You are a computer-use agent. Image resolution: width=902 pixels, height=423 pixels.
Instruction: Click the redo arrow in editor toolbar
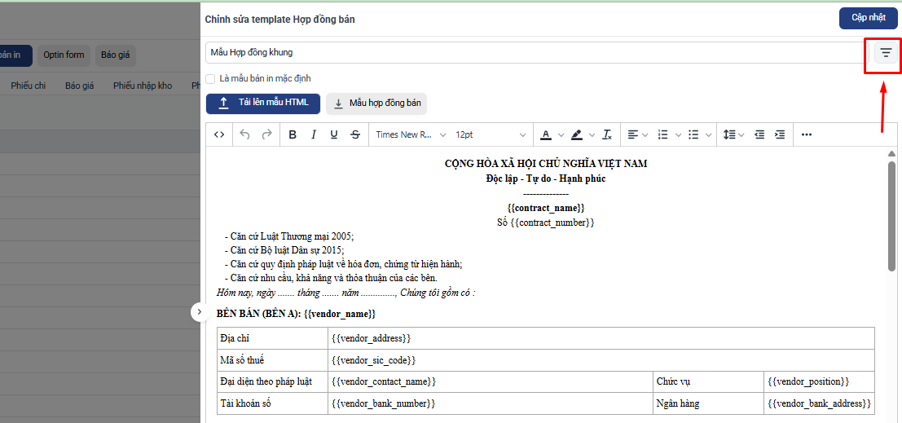pyautogui.click(x=266, y=134)
